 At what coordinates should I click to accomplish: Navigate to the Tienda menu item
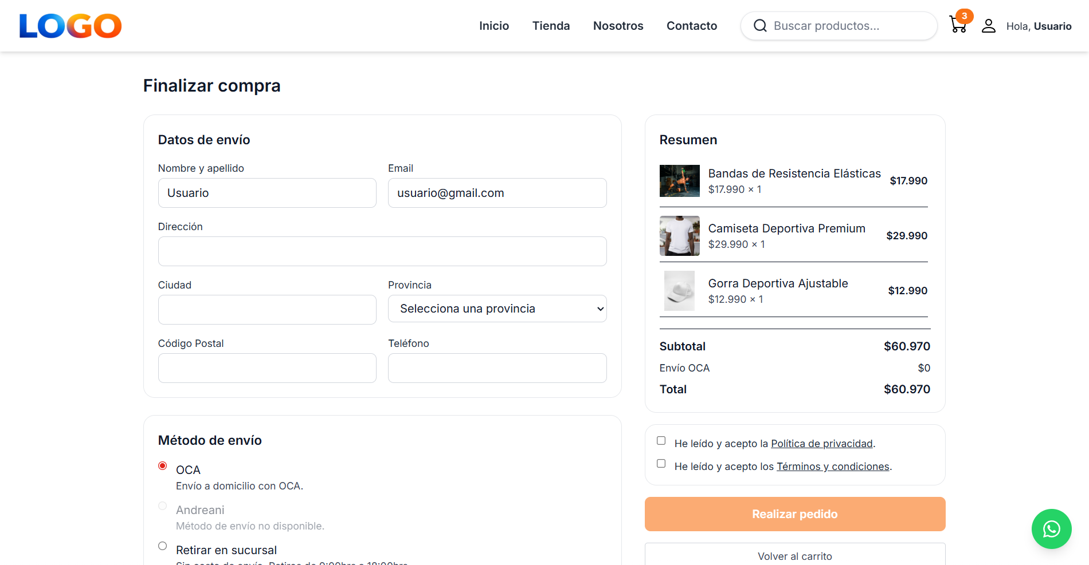coord(551,26)
